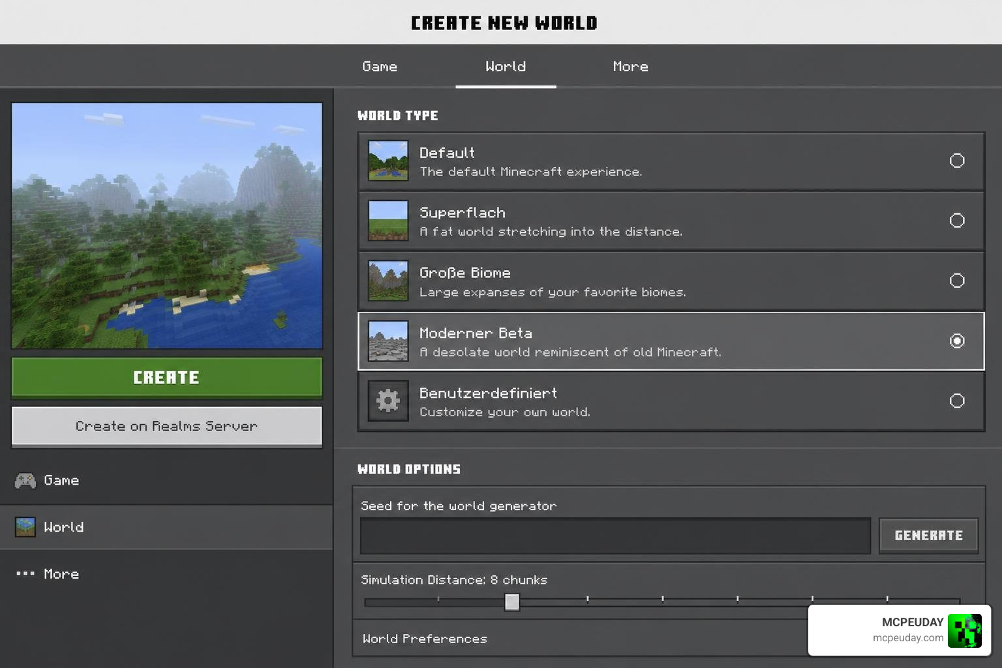The width and height of the screenshot is (1002, 668).
Task: Click Create on Realms Server button
Action: pos(167,426)
